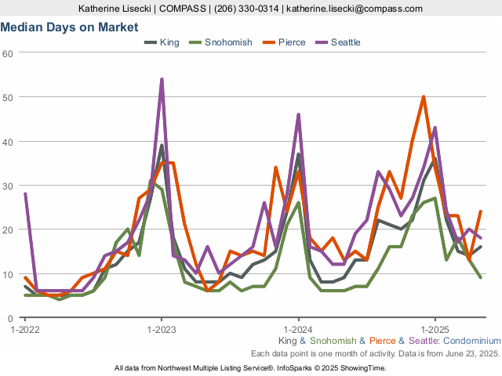Click the 1-2023 x-axis label
The height and width of the screenshot is (376, 502).
162,329
